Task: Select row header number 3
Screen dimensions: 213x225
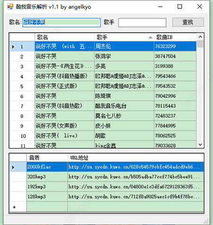Action: pos(22,66)
